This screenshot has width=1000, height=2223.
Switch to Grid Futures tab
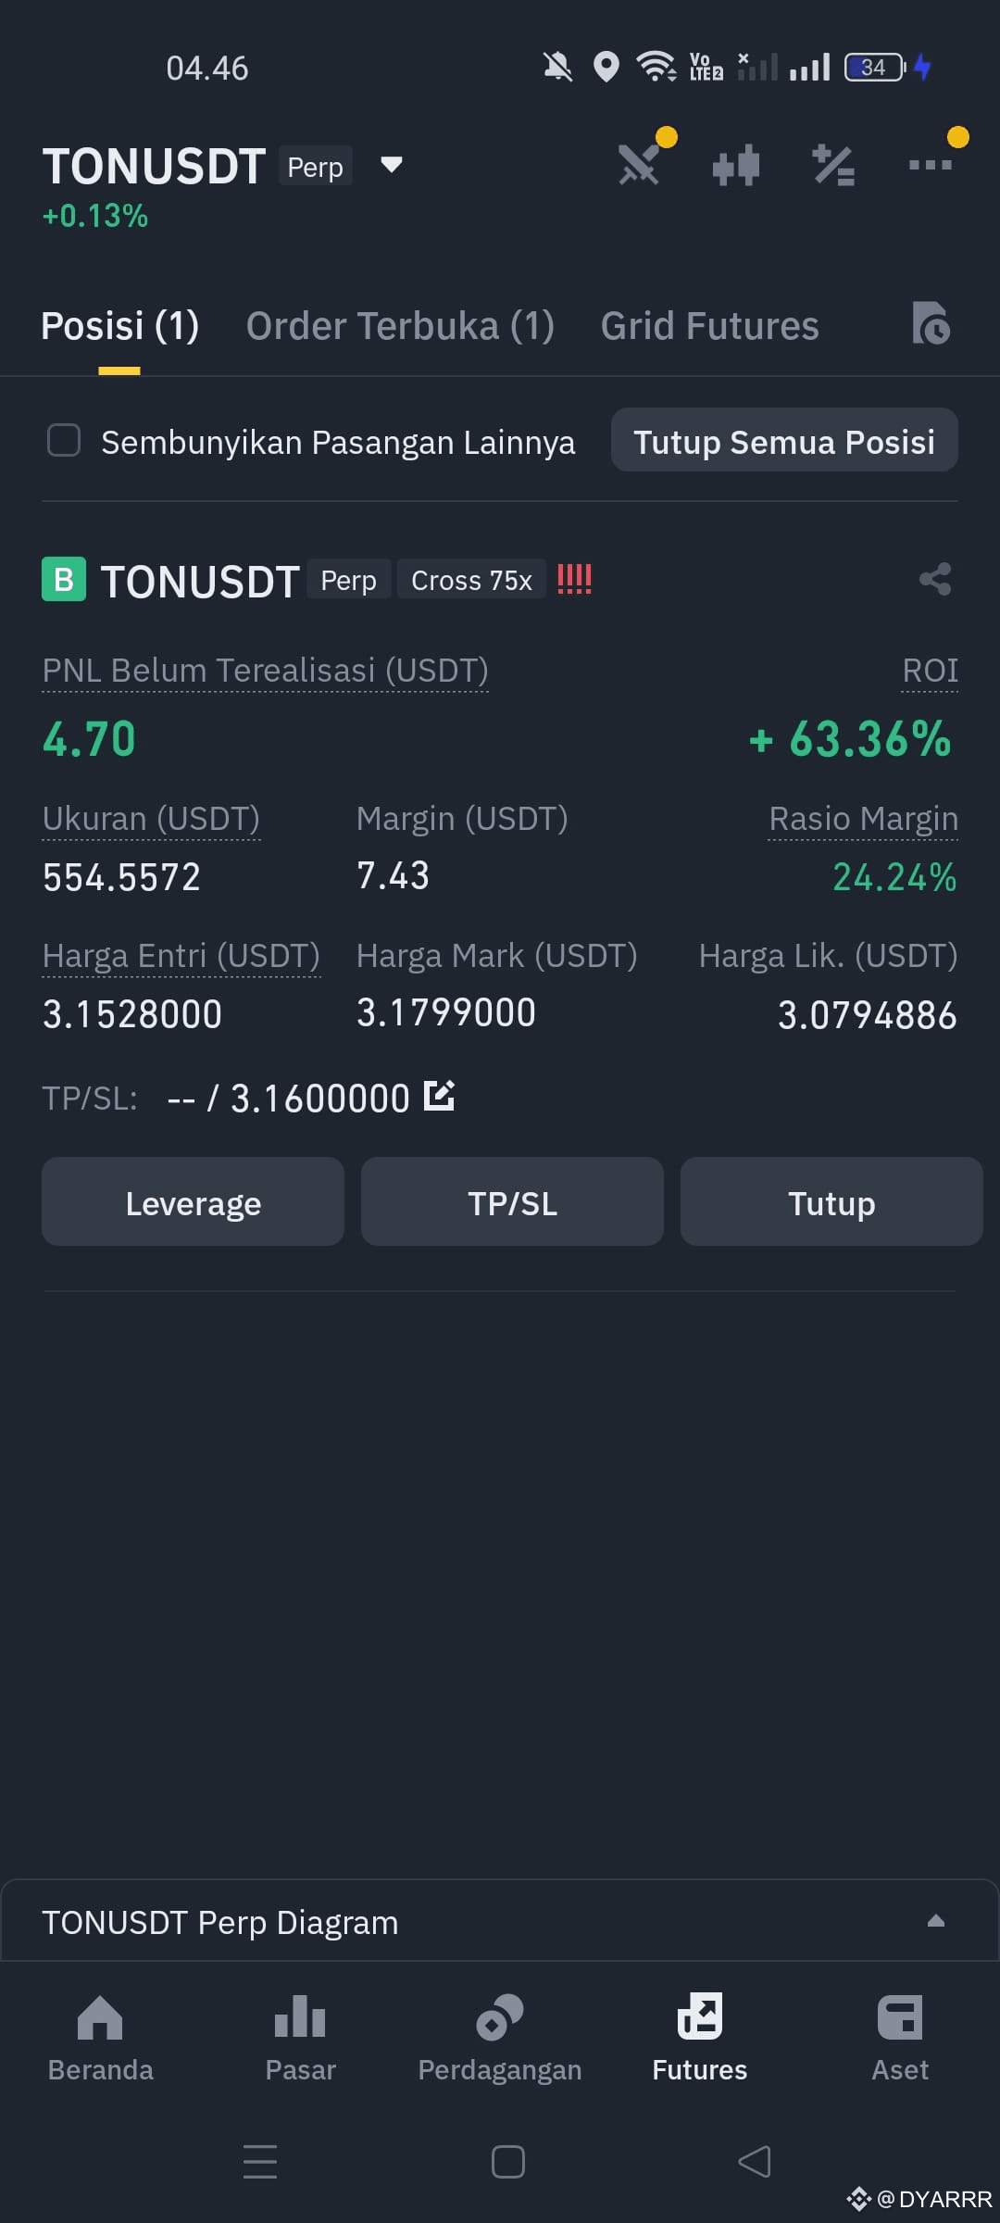[709, 326]
